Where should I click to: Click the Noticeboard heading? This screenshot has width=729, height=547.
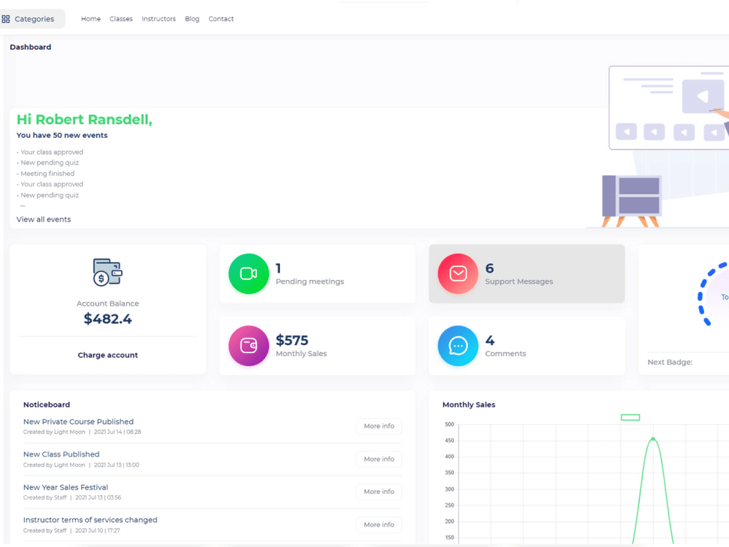47,405
